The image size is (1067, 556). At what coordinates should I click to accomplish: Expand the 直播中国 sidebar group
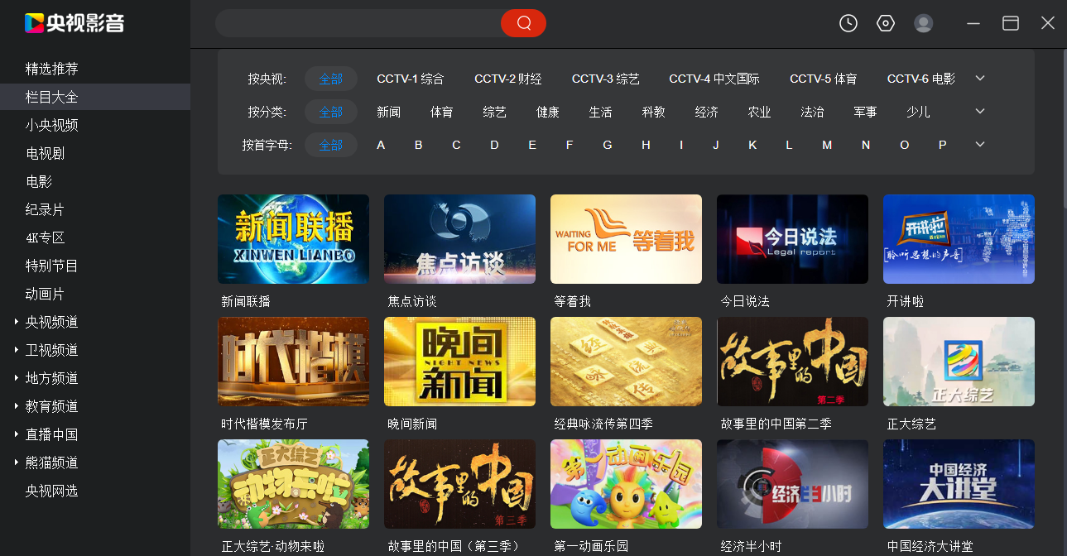[x=17, y=434]
